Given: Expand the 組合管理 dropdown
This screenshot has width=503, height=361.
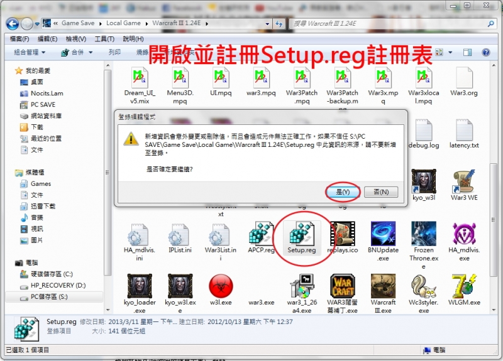Looking at the screenshot, I should (x=30, y=52).
